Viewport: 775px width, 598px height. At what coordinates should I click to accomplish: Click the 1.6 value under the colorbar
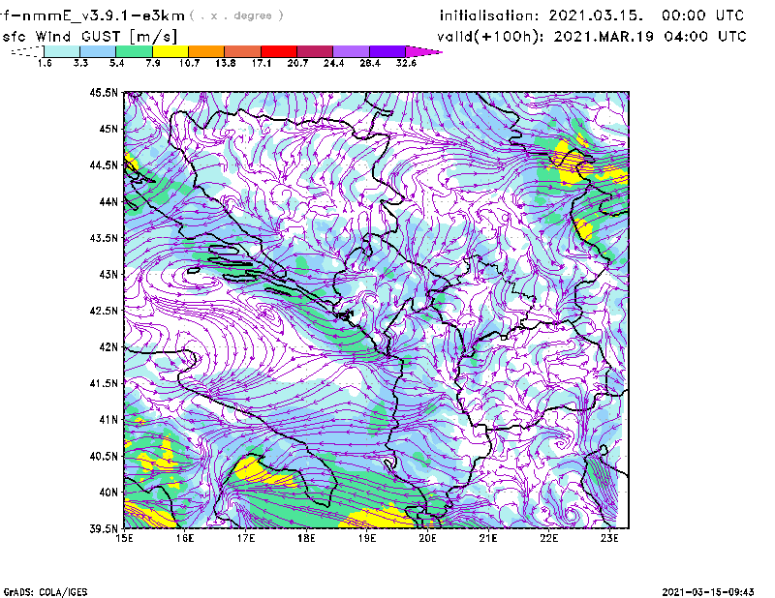[x=45, y=63]
